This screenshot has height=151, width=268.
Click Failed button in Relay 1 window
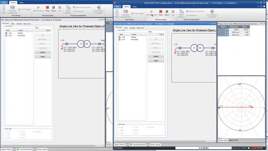[x=156, y=60]
